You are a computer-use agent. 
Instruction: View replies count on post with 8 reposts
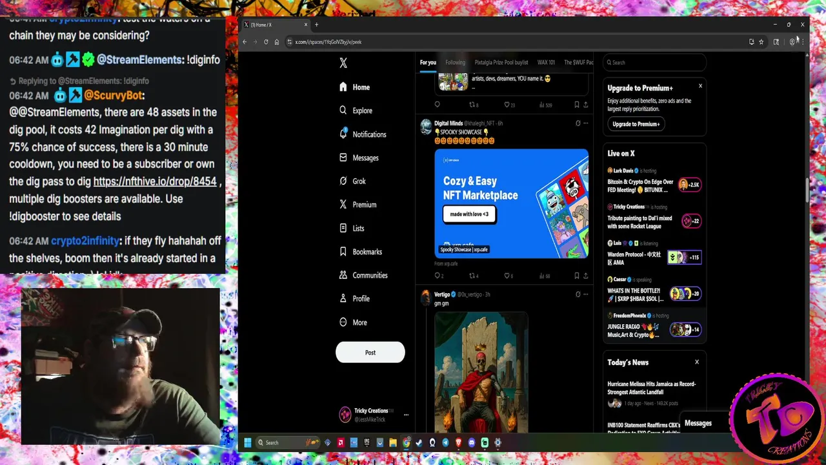coord(437,105)
